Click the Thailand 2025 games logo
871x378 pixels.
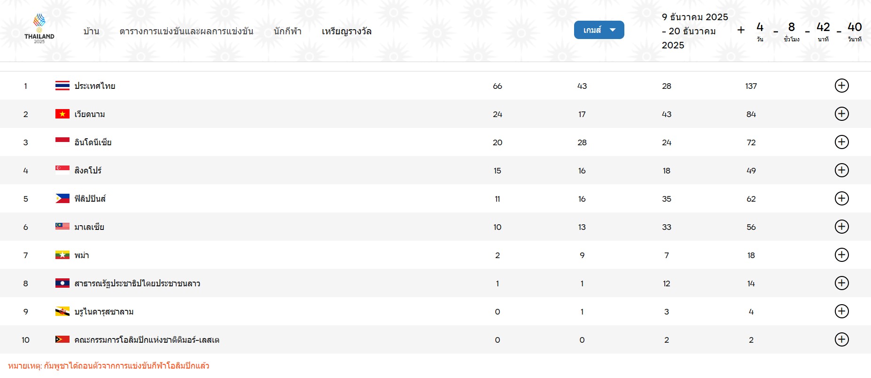click(x=39, y=29)
